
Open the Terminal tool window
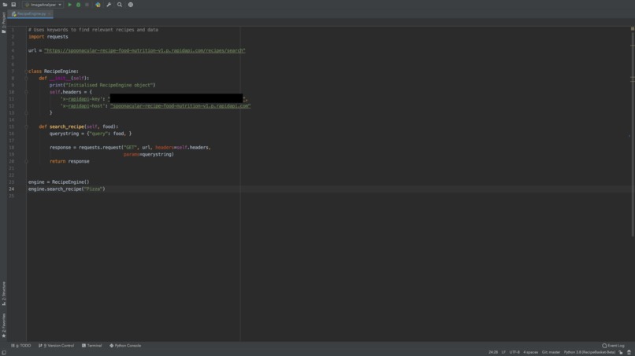pyautogui.click(x=92, y=346)
